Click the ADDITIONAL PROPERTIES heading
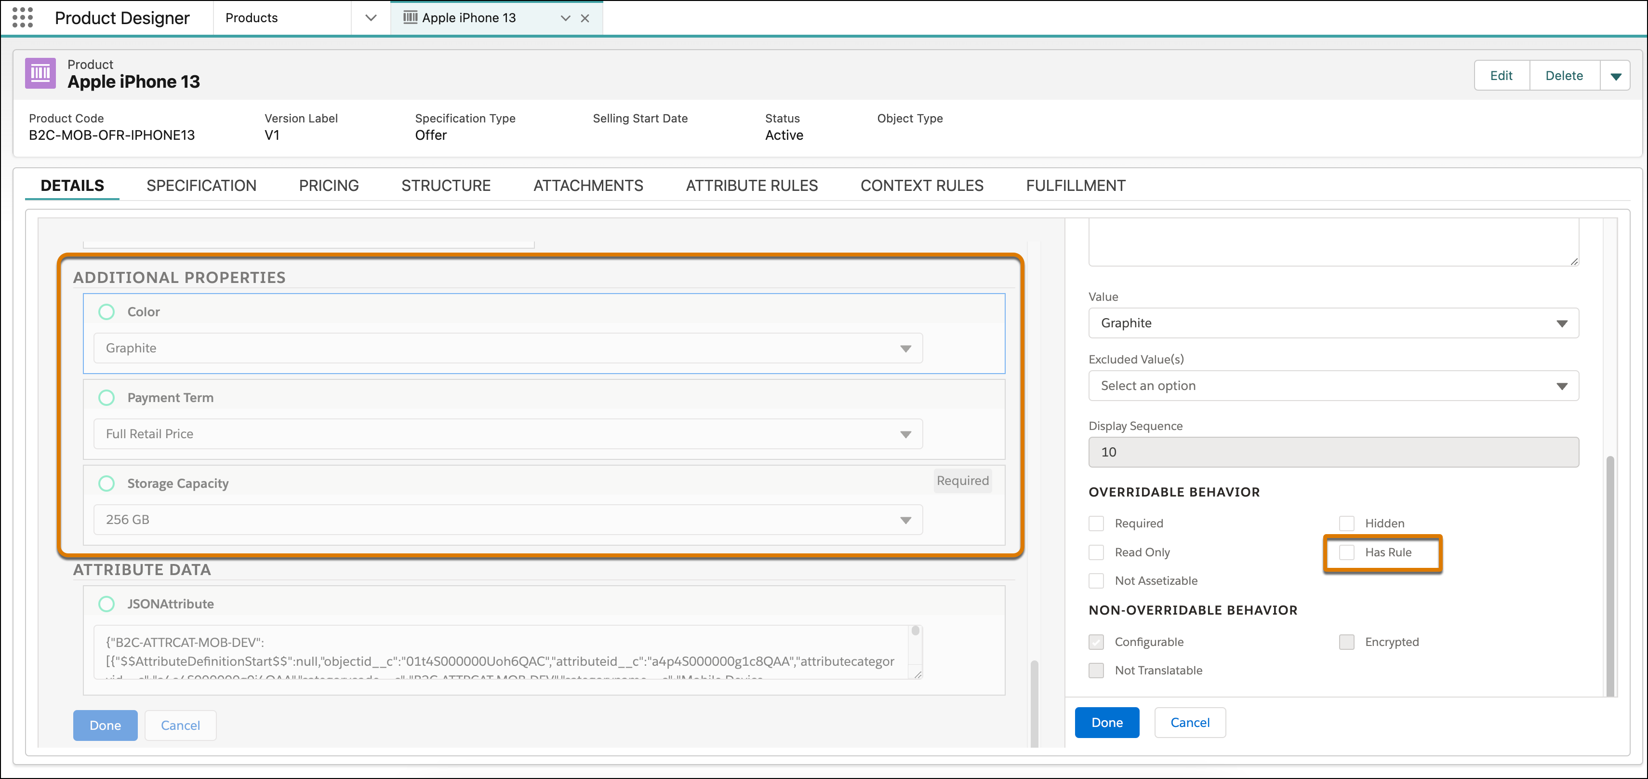The height and width of the screenshot is (779, 1648). (x=179, y=278)
